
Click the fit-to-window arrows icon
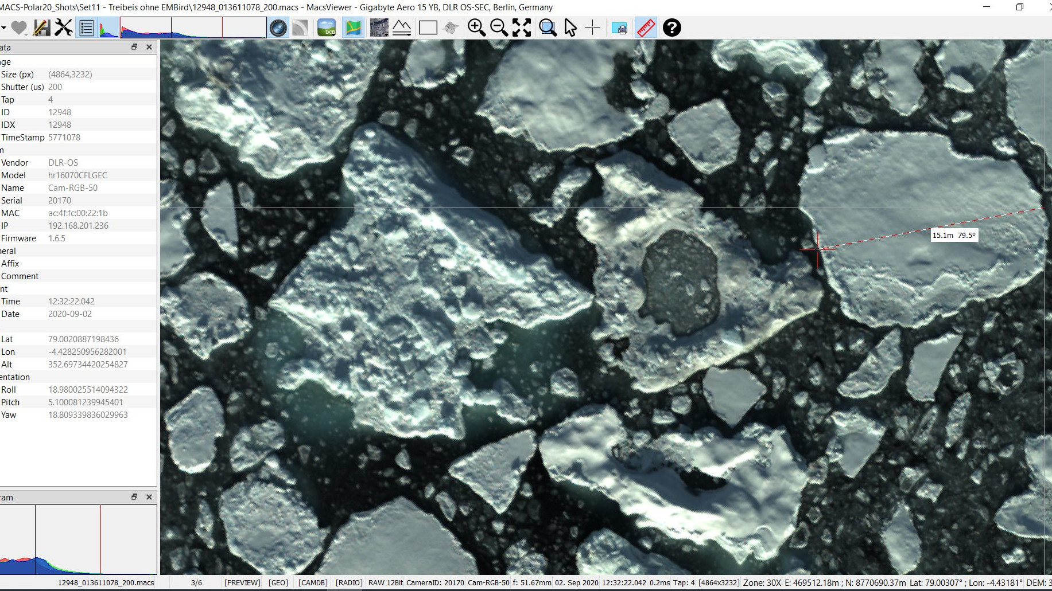[x=522, y=28]
